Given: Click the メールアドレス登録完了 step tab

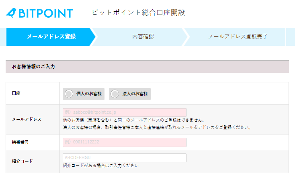Looking at the screenshot, I should (x=235, y=37).
